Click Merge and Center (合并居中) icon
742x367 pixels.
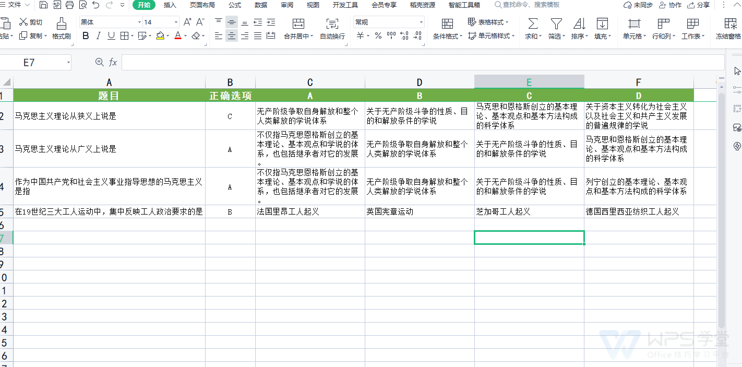pyautogui.click(x=298, y=23)
